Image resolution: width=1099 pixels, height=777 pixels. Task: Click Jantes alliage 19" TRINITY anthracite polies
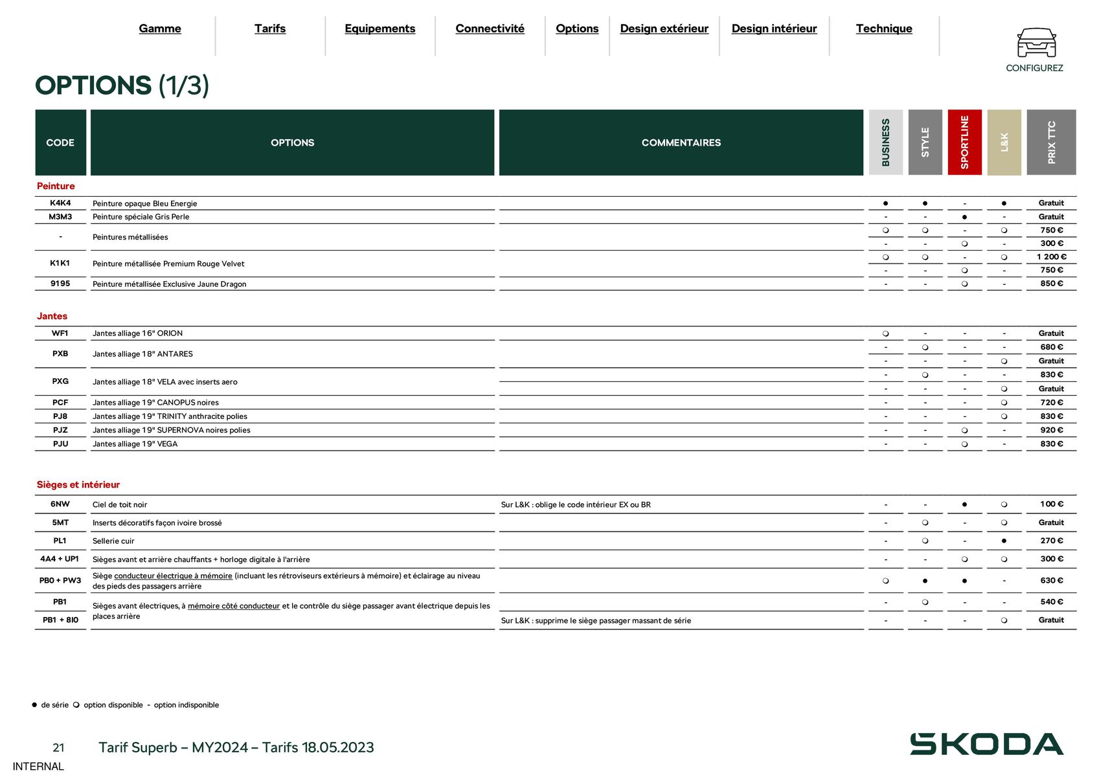(x=170, y=416)
